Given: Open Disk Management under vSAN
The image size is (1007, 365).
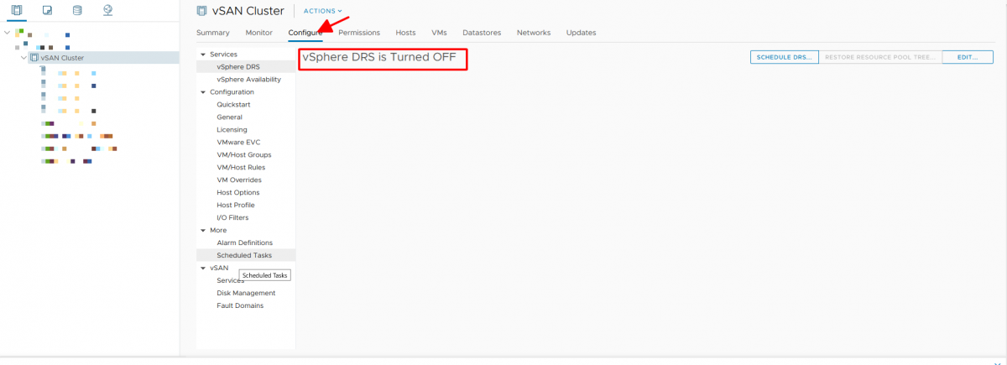Looking at the screenshot, I should [x=245, y=293].
